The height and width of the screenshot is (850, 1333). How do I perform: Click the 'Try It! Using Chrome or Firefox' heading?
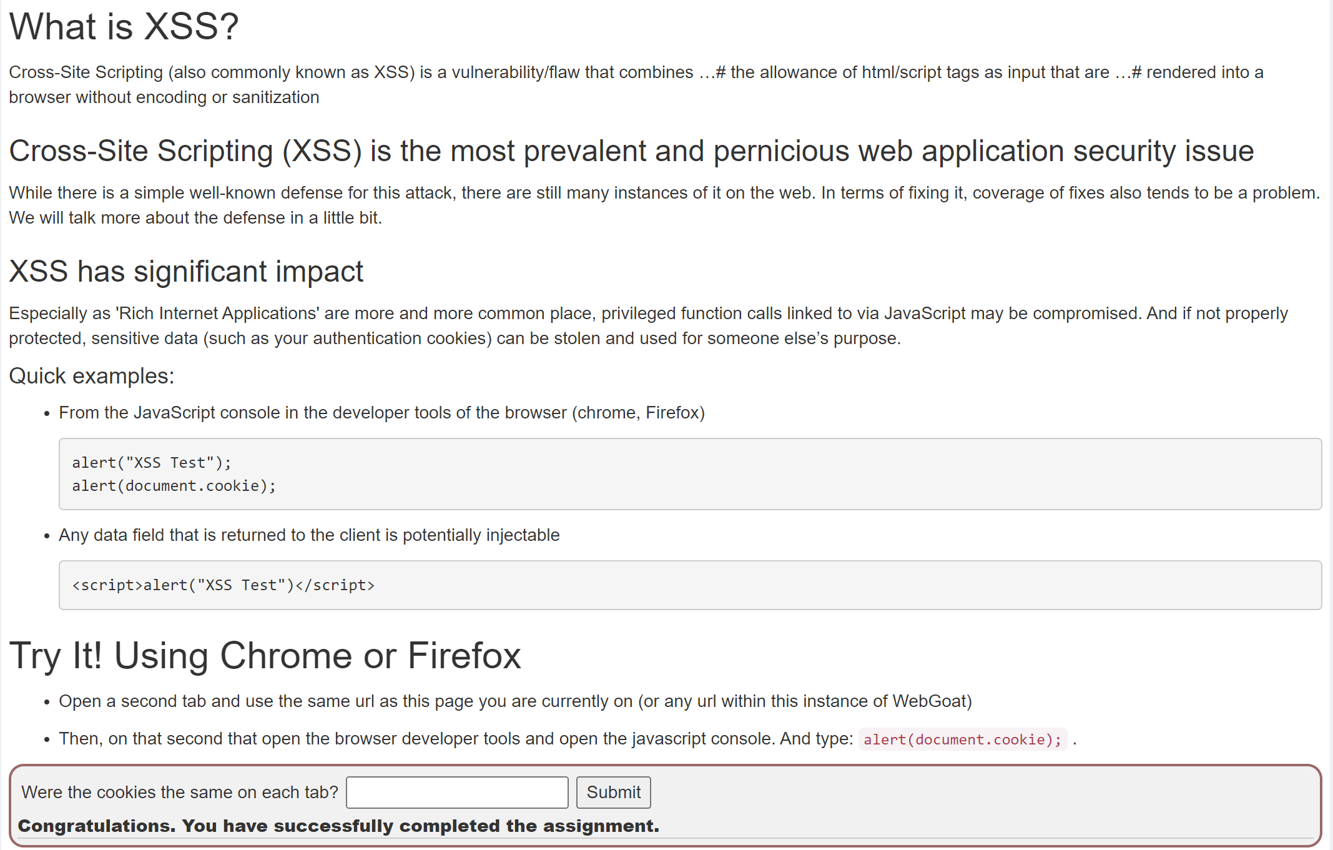pos(265,656)
